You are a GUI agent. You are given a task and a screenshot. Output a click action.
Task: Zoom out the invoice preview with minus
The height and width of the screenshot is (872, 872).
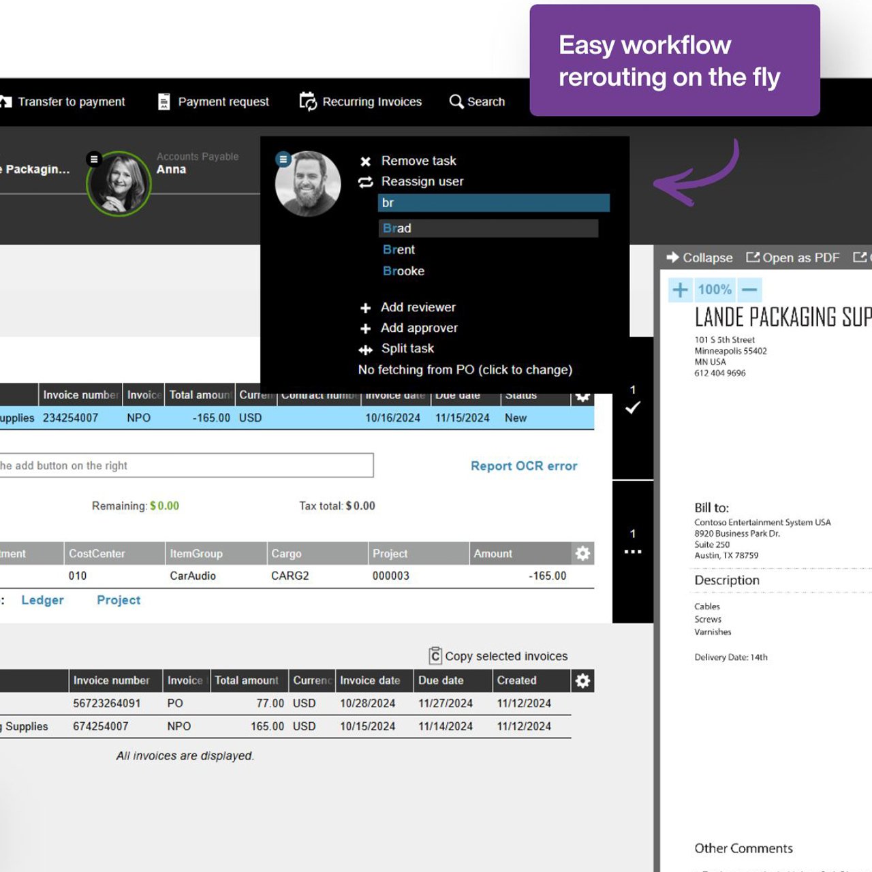point(749,290)
